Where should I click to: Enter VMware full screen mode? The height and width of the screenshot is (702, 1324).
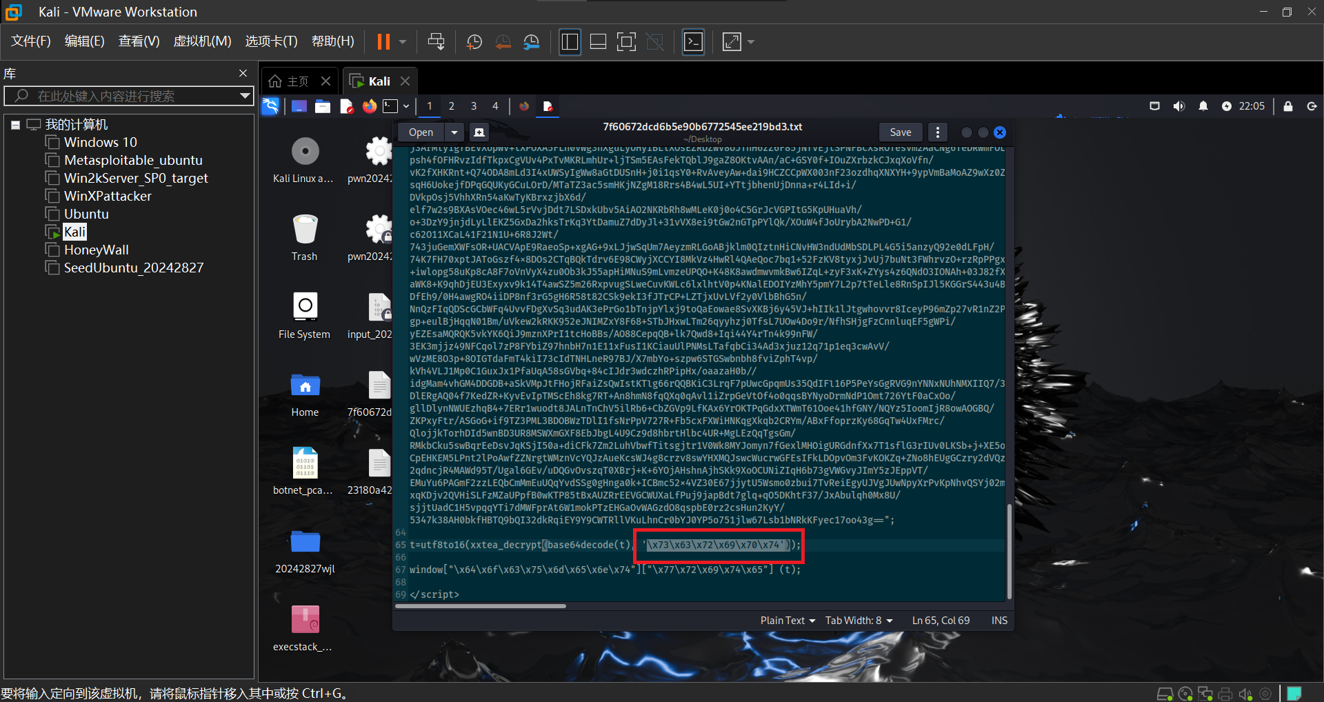point(626,42)
